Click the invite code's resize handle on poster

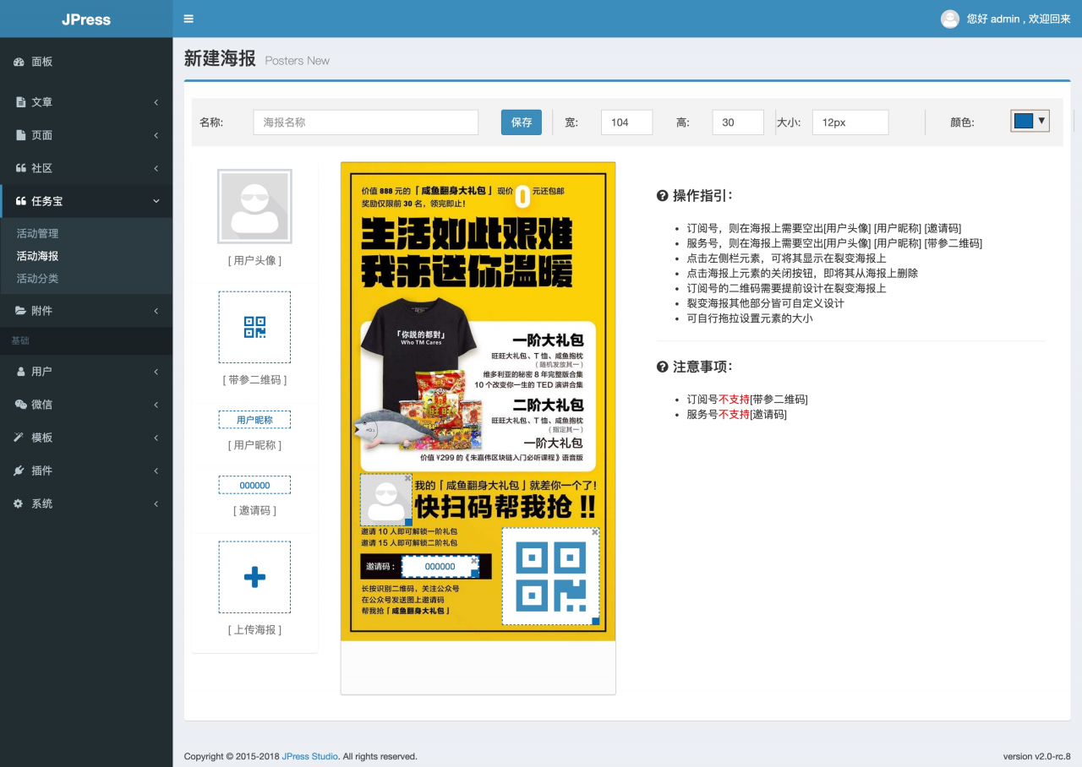pyautogui.click(x=475, y=574)
